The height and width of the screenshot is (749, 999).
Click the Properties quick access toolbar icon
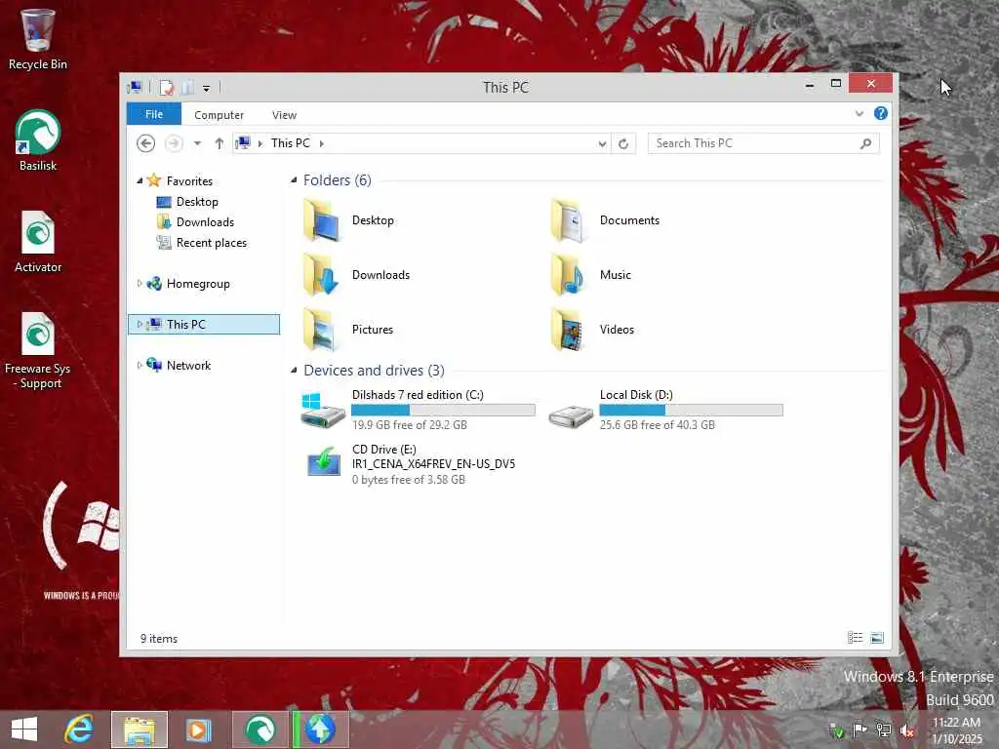166,87
